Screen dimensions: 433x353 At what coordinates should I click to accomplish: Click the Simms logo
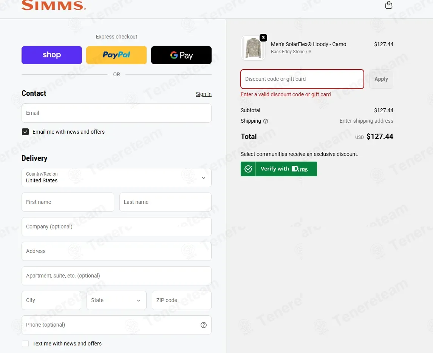tap(54, 5)
